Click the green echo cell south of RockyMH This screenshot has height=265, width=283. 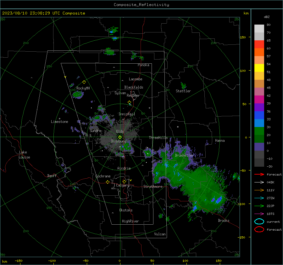click(78, 95)
